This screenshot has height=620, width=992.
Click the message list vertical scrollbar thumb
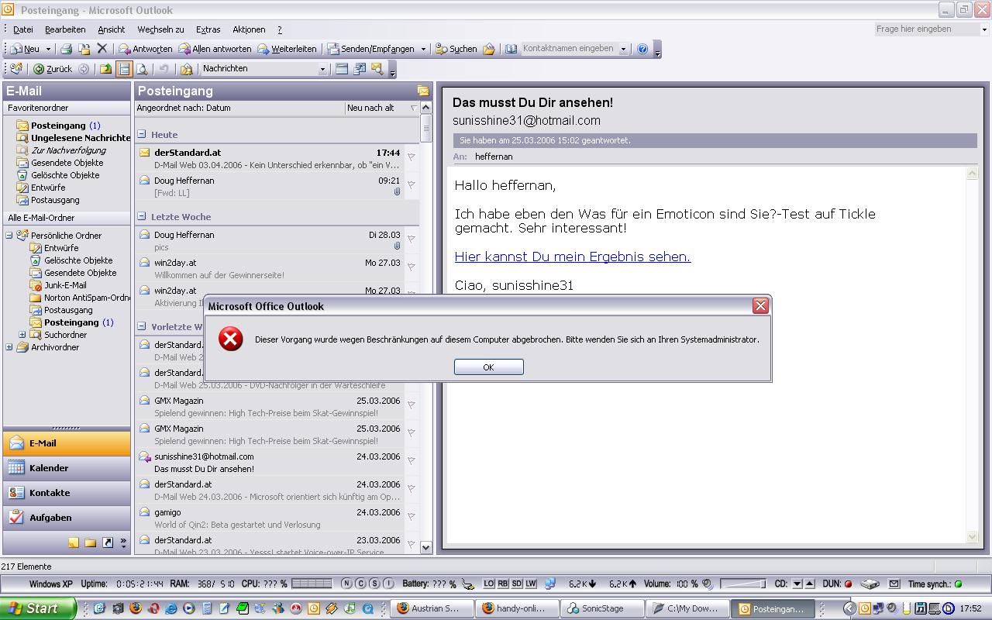coord(425,128)
